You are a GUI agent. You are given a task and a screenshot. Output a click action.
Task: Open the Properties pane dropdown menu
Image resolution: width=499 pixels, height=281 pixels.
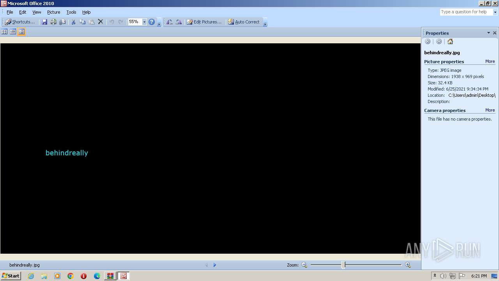(x=488, y=33)
